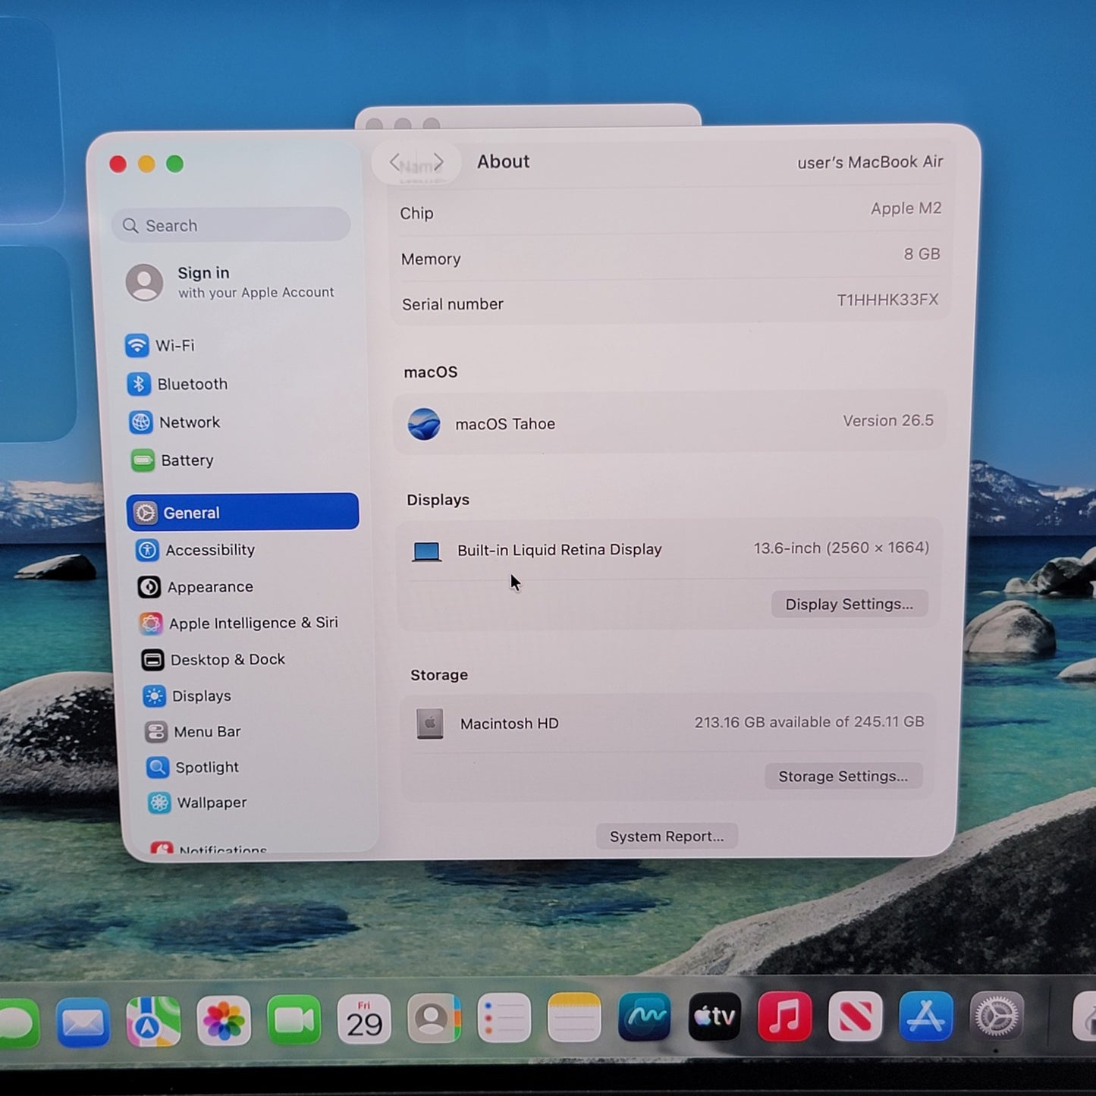Launch FaceTime from the Dock

coord(294,1020)
